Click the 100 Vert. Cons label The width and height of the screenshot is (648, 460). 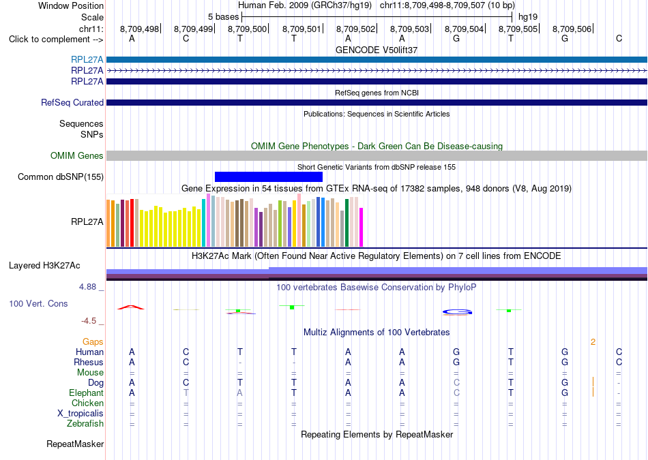38,303
